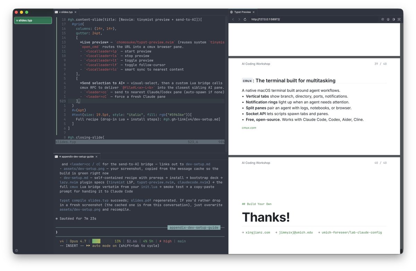Click the cmux slide title on slide 39
416x271 pixels.
289,81
